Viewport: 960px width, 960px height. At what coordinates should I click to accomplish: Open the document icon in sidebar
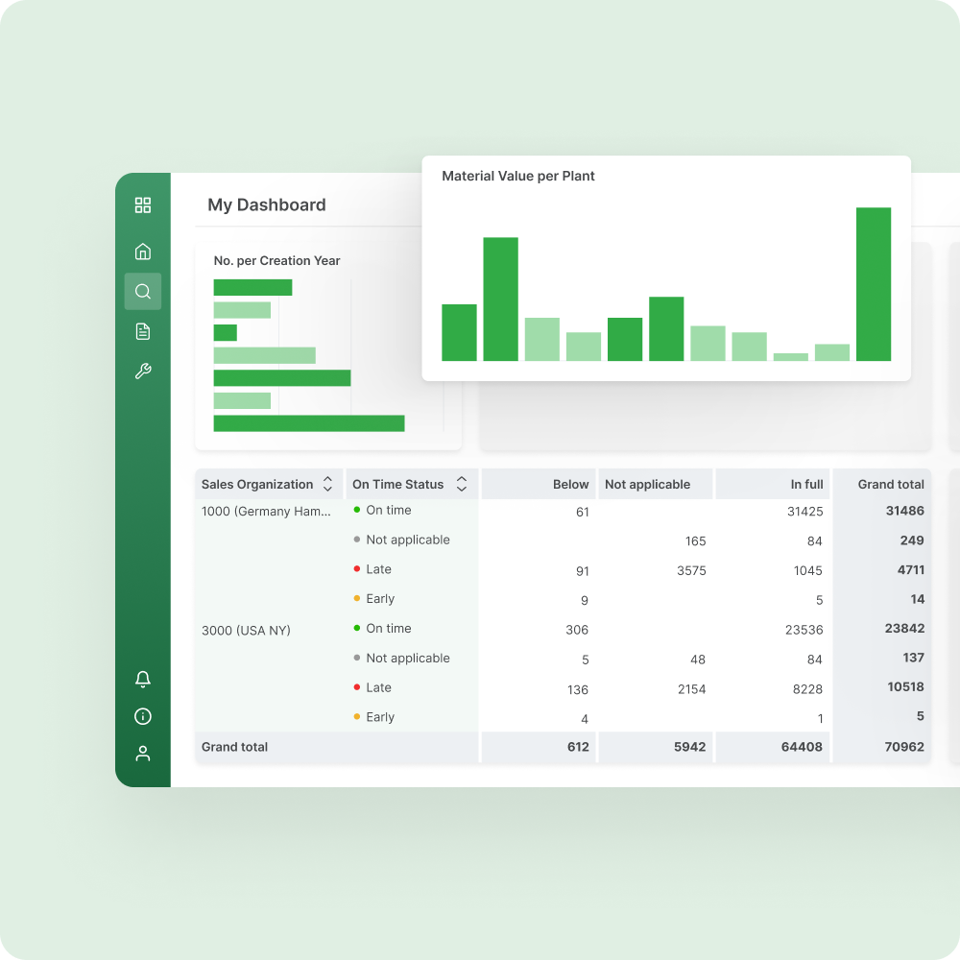[x=142, y=330]
